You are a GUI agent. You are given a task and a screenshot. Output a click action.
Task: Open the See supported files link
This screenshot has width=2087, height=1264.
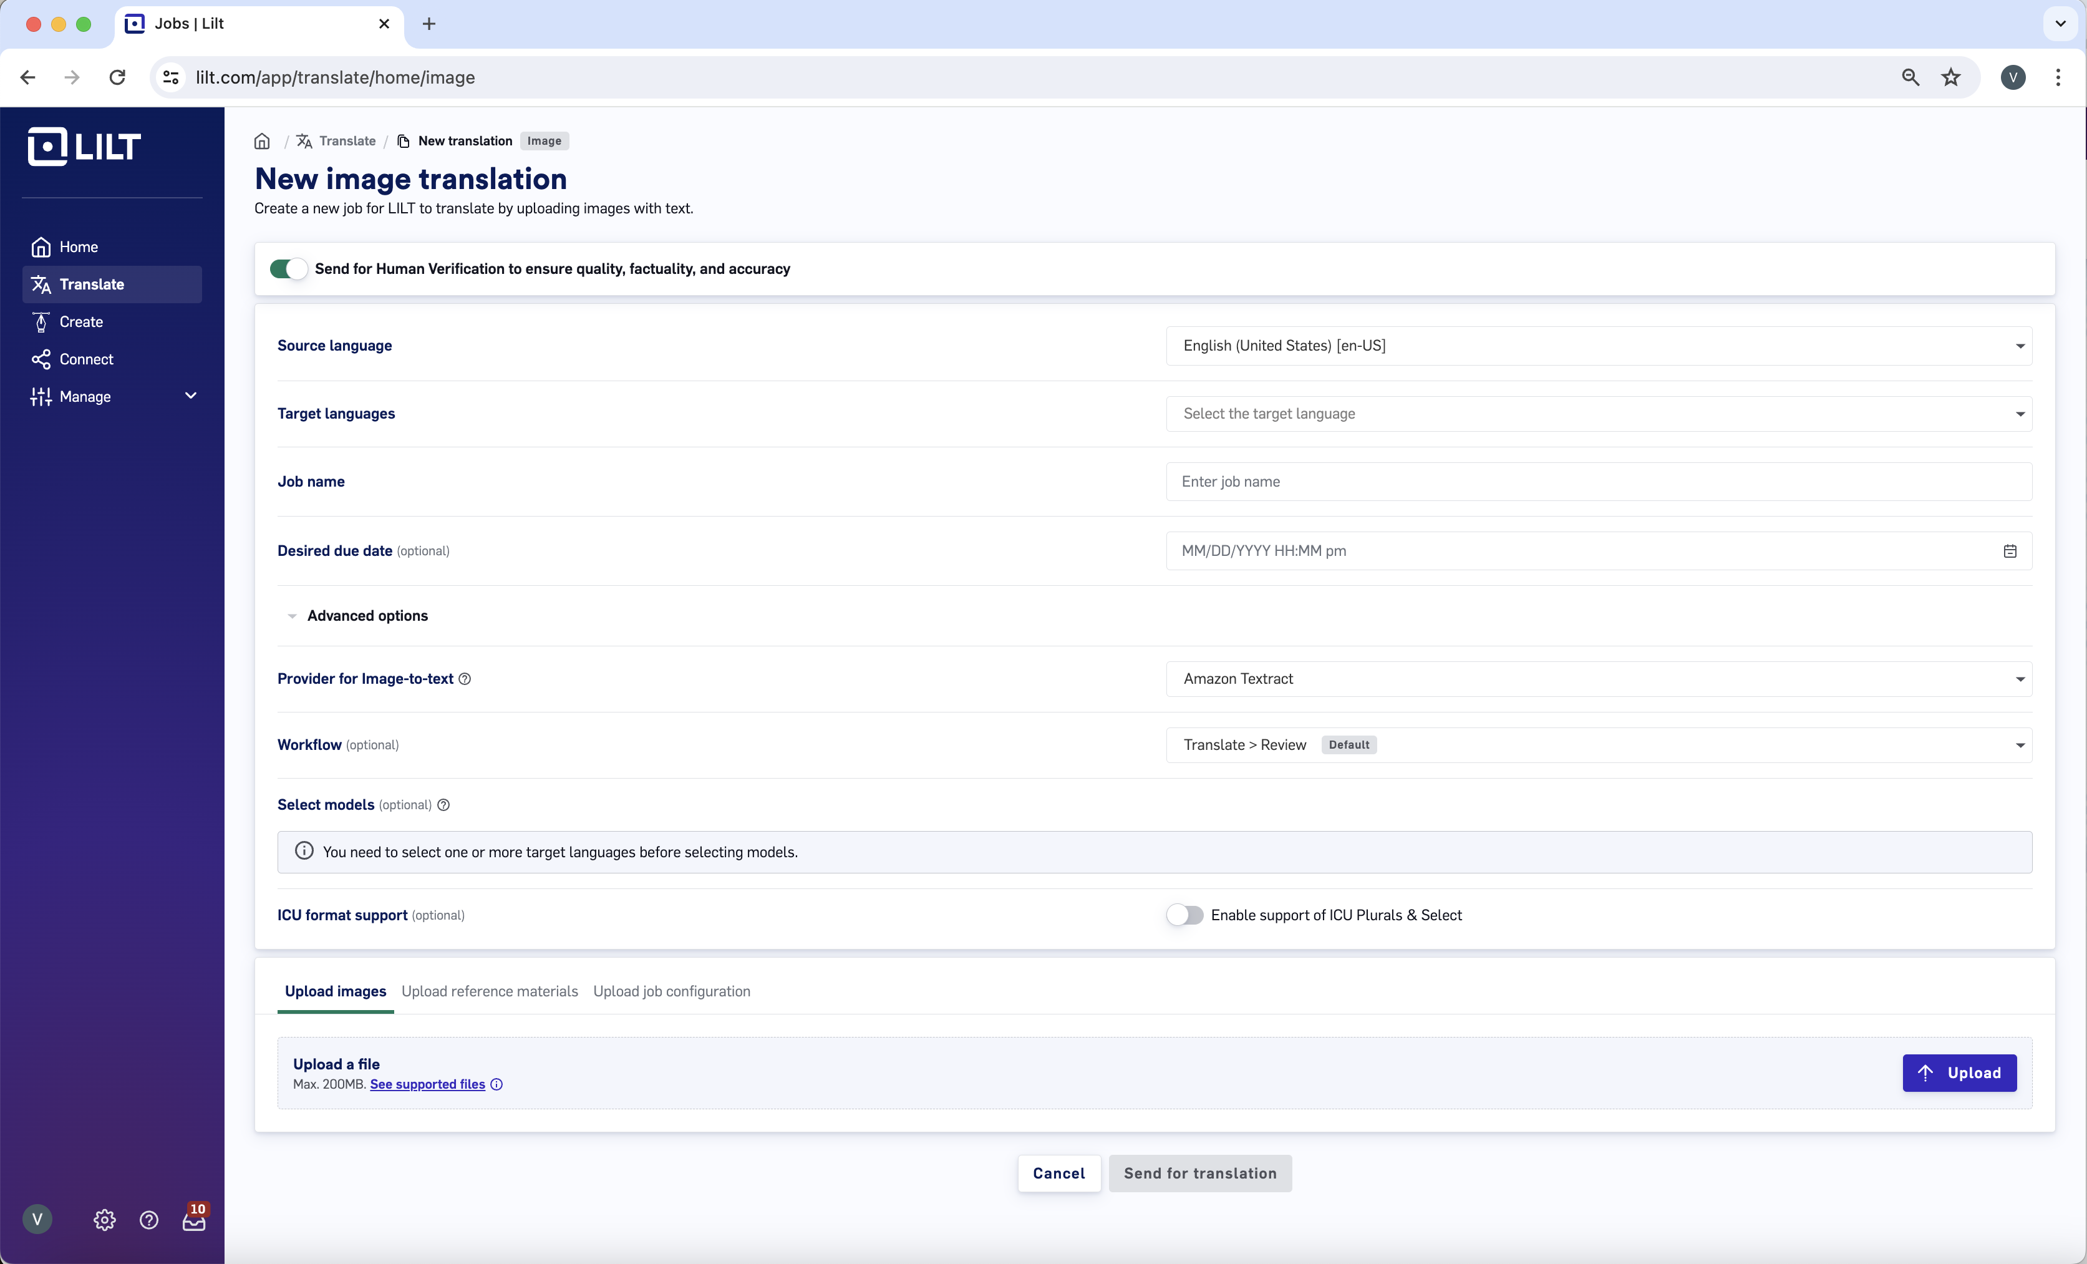(x=428, y=1084)
